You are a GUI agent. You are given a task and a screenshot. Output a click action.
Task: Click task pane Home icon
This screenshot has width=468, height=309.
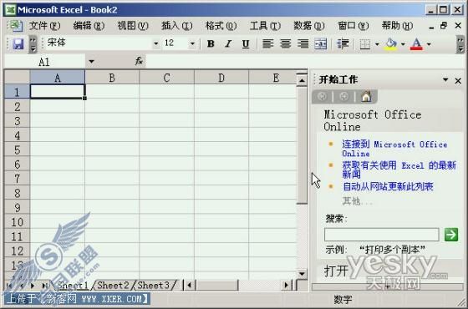(x=366, y=96)
